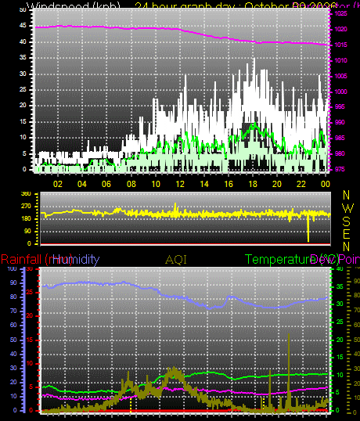Click the 990 pressure axis label
This screenshot has height=421, width=360.
[x=340, y=122]
